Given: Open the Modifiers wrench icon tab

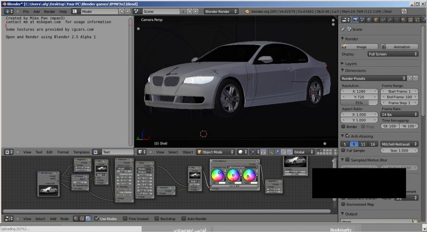Looking at the screenshot, I should (x=390, y=20).
